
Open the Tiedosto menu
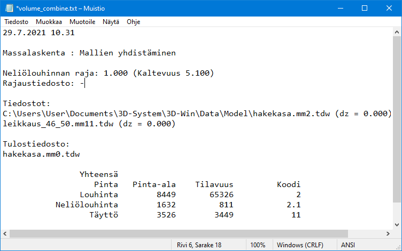click(17, 22)
